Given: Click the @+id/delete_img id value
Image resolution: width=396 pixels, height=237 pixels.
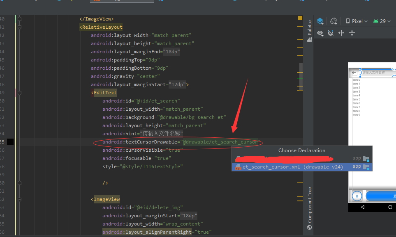Looking at the screenshot, I should click(158, 207).
